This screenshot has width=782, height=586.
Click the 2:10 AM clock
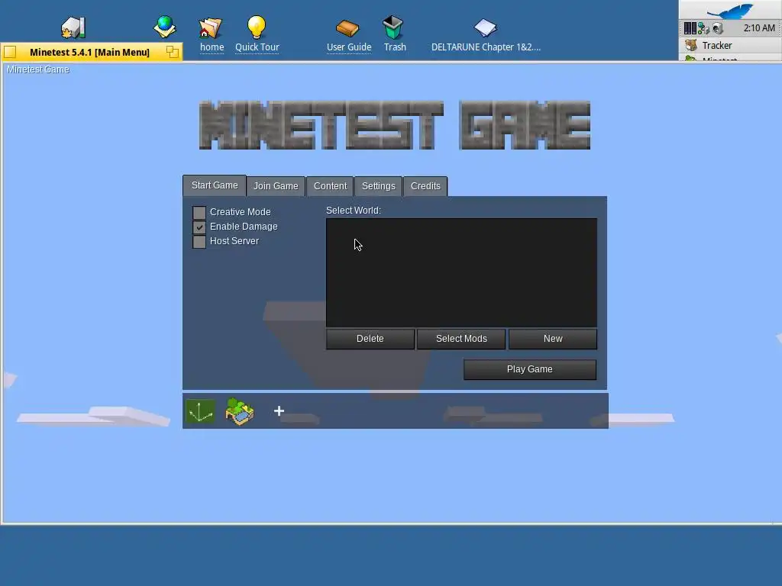point(759,28)
